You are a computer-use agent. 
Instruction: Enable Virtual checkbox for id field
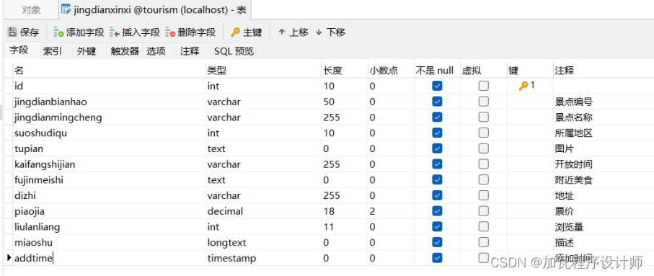pos(483,86)
